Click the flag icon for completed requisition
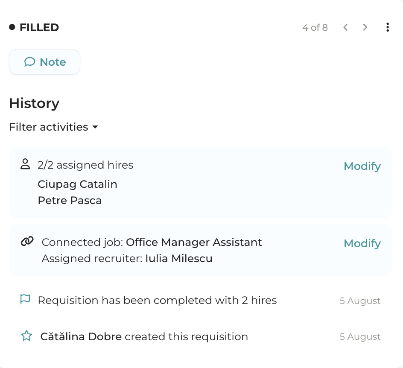The width and height of the screenshot is (403, 368). tap(26, 300)
